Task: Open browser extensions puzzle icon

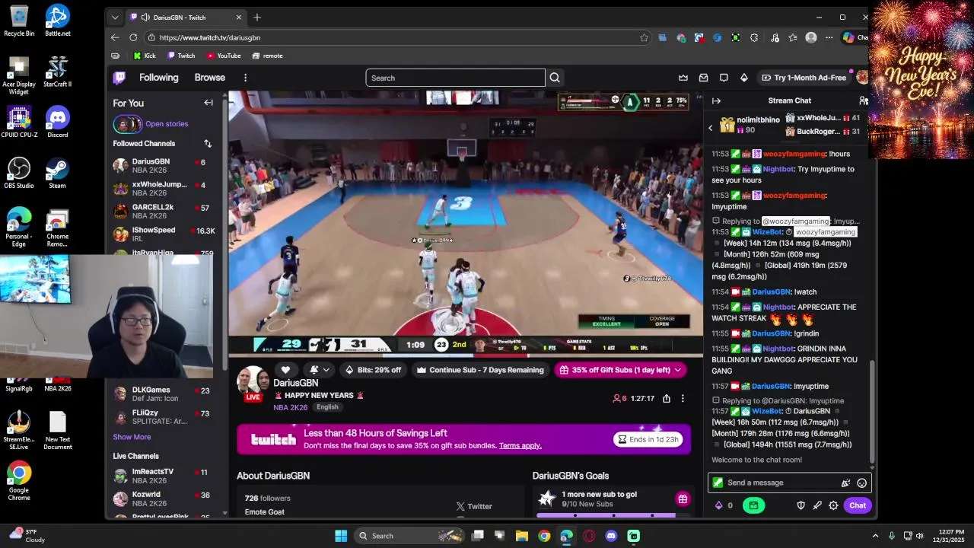Action: click(x=754, y=37)
